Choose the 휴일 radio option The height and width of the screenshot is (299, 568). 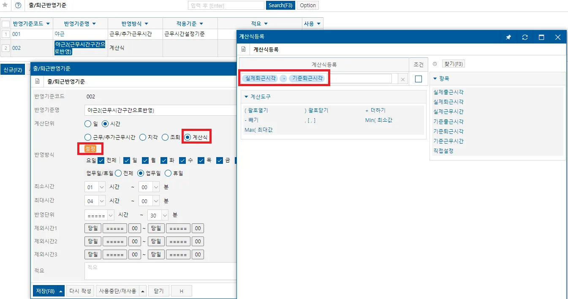point(168,173)
